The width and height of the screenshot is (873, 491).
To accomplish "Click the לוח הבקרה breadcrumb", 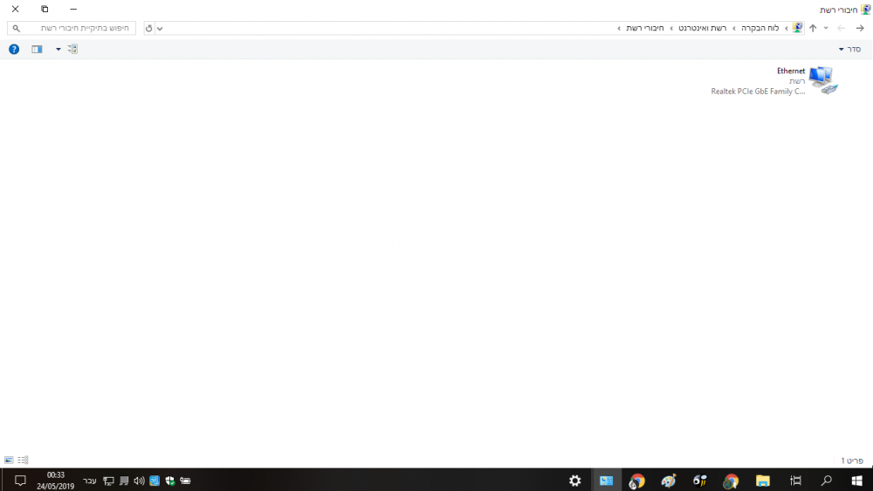I will tap(760, 29).
